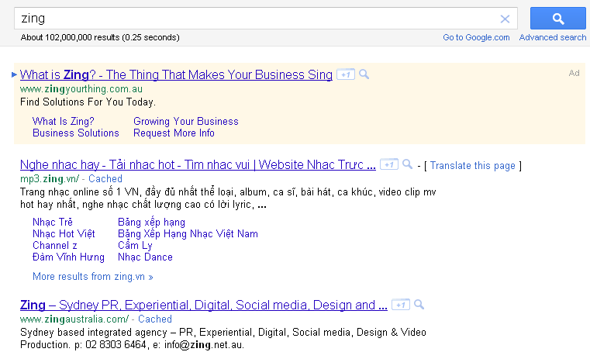This screenshot has height=352, width=590.
Task: Click +1 button next to Nghe nhac hay result
Action: tap(389, 164)
